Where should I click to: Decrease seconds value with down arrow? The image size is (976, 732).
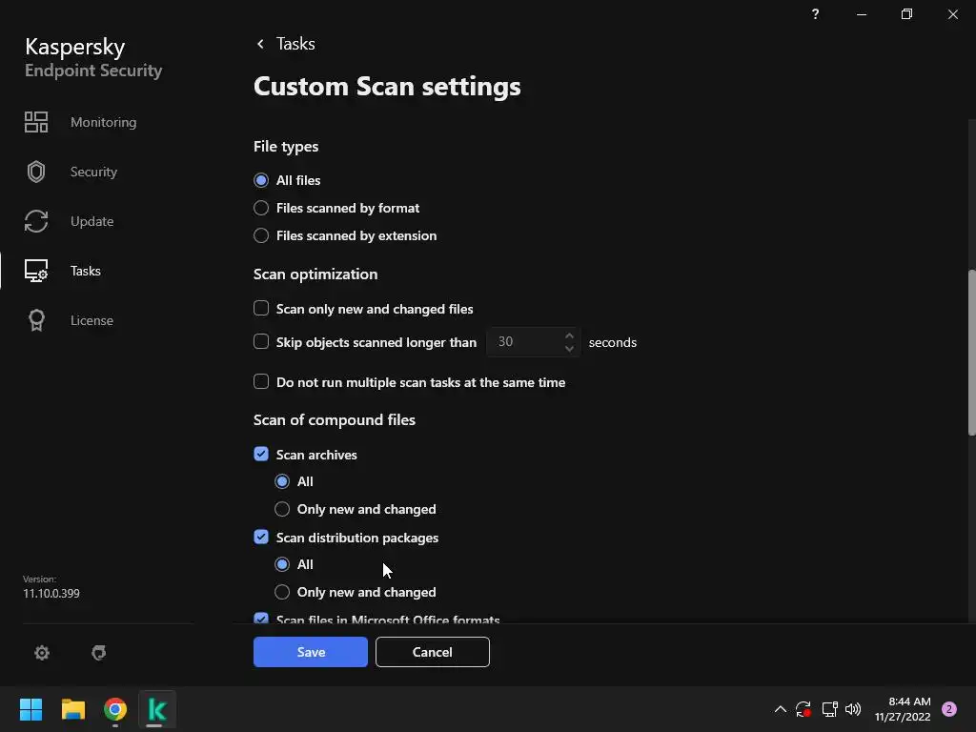569,349
